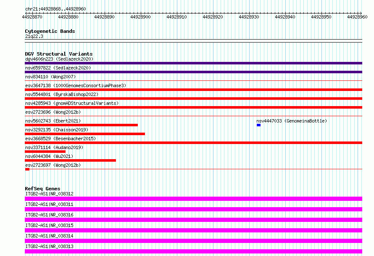Click the purple nsv6597822 variant bar
374x256 pixels.
coord(193,72)
